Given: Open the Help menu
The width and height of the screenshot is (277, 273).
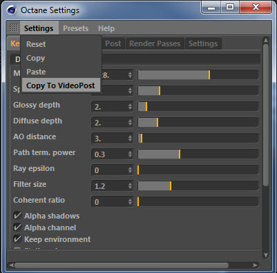Looking at the screenshot, I should coord(106,28).
